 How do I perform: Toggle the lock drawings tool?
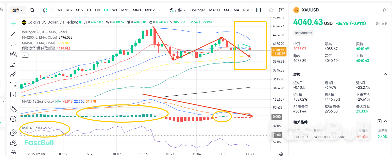coord(13,152)
